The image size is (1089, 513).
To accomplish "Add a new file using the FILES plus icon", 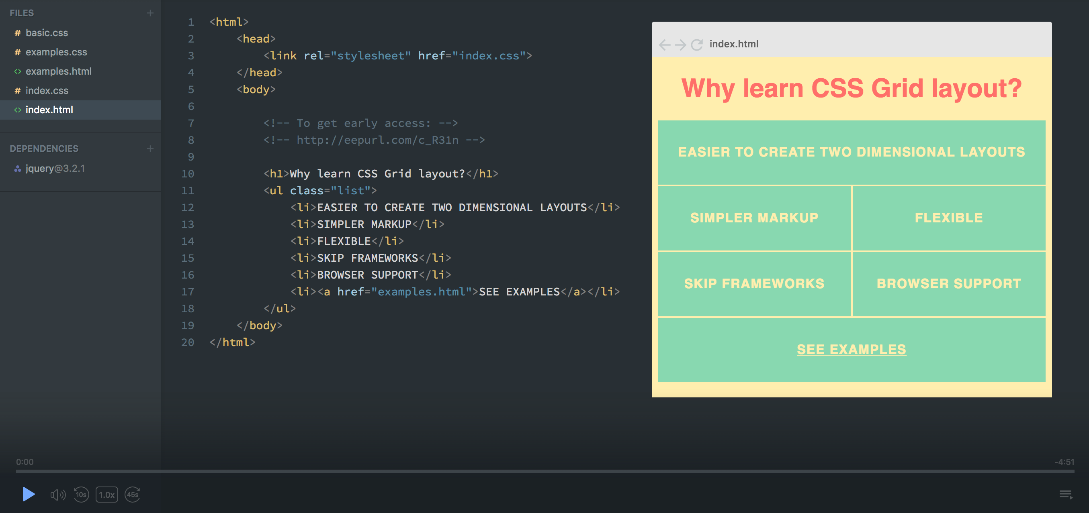I will click(150, 13).
